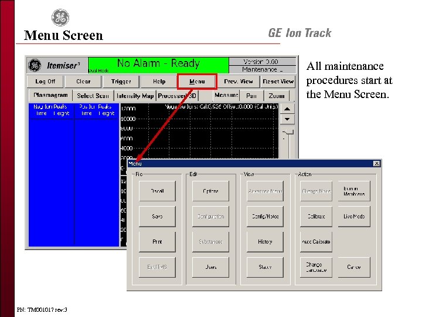Screen dimensions: 422x317
Task: Click the Clear button in the main toolbar
Action: (x=83, y=82)
